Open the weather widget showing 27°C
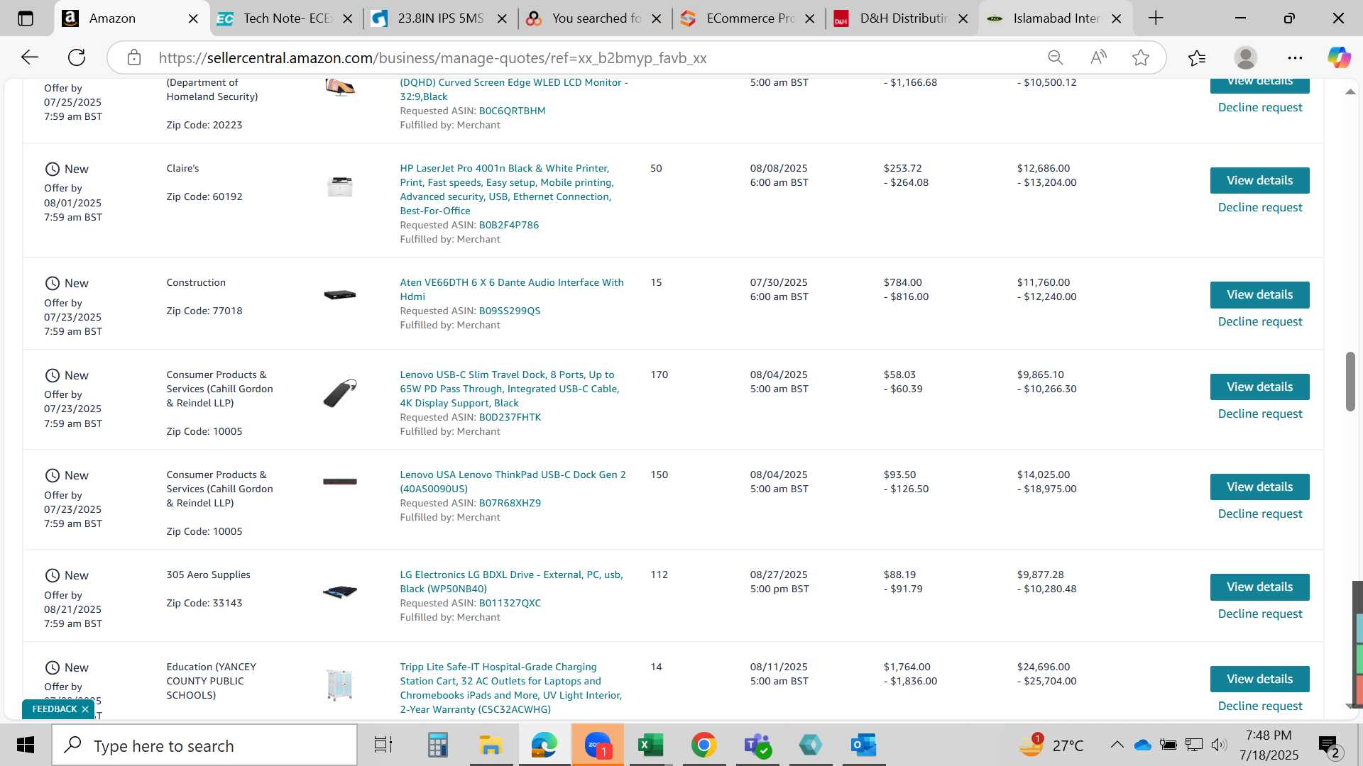Viewport: 1363px width, 766px height. pos(1051,745)
